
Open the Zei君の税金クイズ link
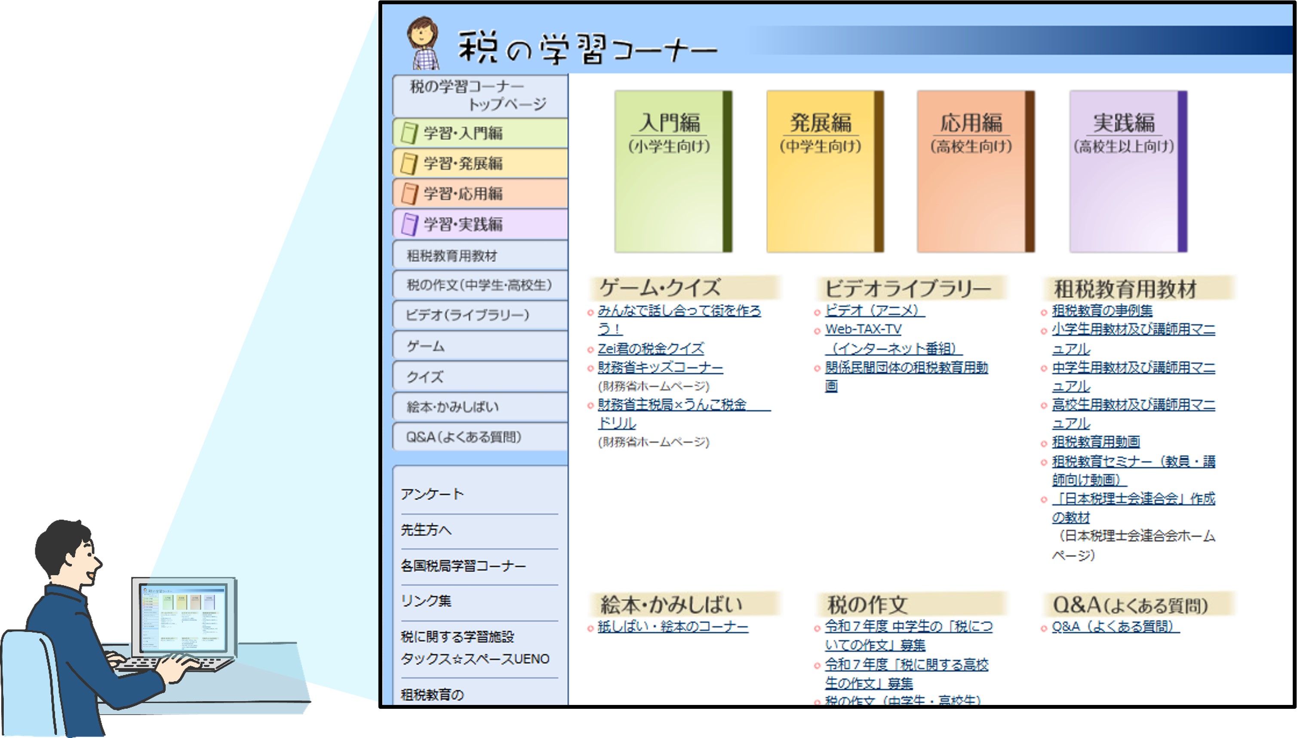[x=649, y=350]
